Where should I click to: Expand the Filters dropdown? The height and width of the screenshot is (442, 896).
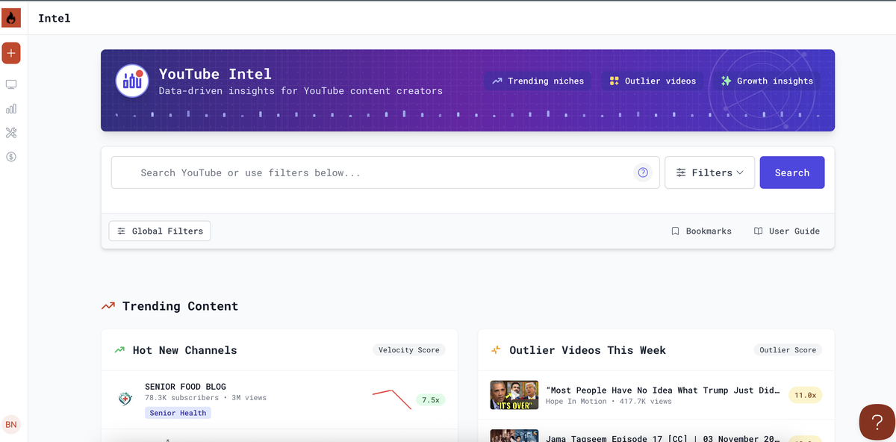pos(709,172)
